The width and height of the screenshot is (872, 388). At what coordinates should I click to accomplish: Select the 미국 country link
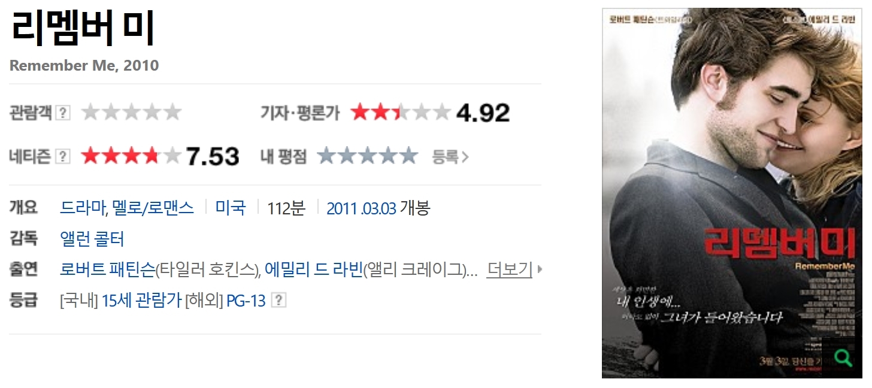231,208
